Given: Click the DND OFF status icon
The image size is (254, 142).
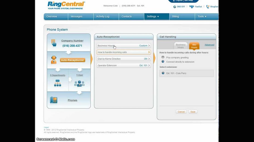Looking at the screenshot, I should (x=175, y=7).
